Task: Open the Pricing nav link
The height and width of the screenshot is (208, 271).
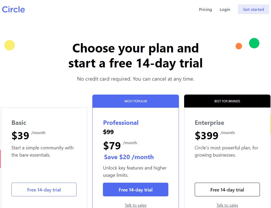Action: pos(205,10)
